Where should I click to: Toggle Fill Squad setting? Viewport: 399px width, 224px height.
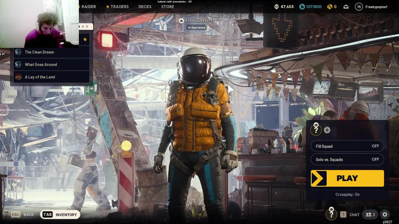point(347,146)
